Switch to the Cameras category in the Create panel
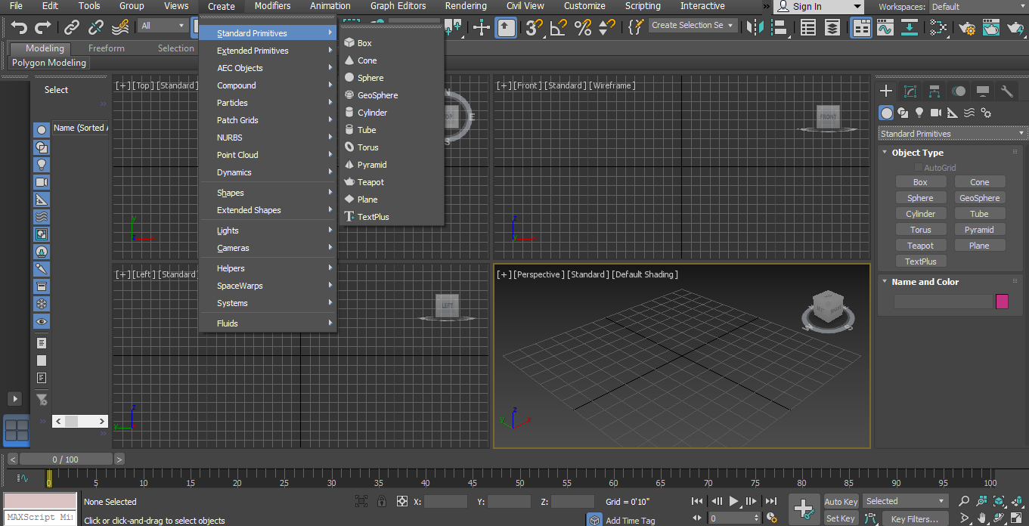This screenshot has width=1029, height=526. coord(936,113)
